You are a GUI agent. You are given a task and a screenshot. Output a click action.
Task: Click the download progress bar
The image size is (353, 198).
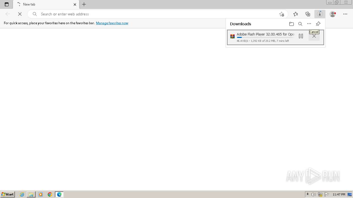265,37
